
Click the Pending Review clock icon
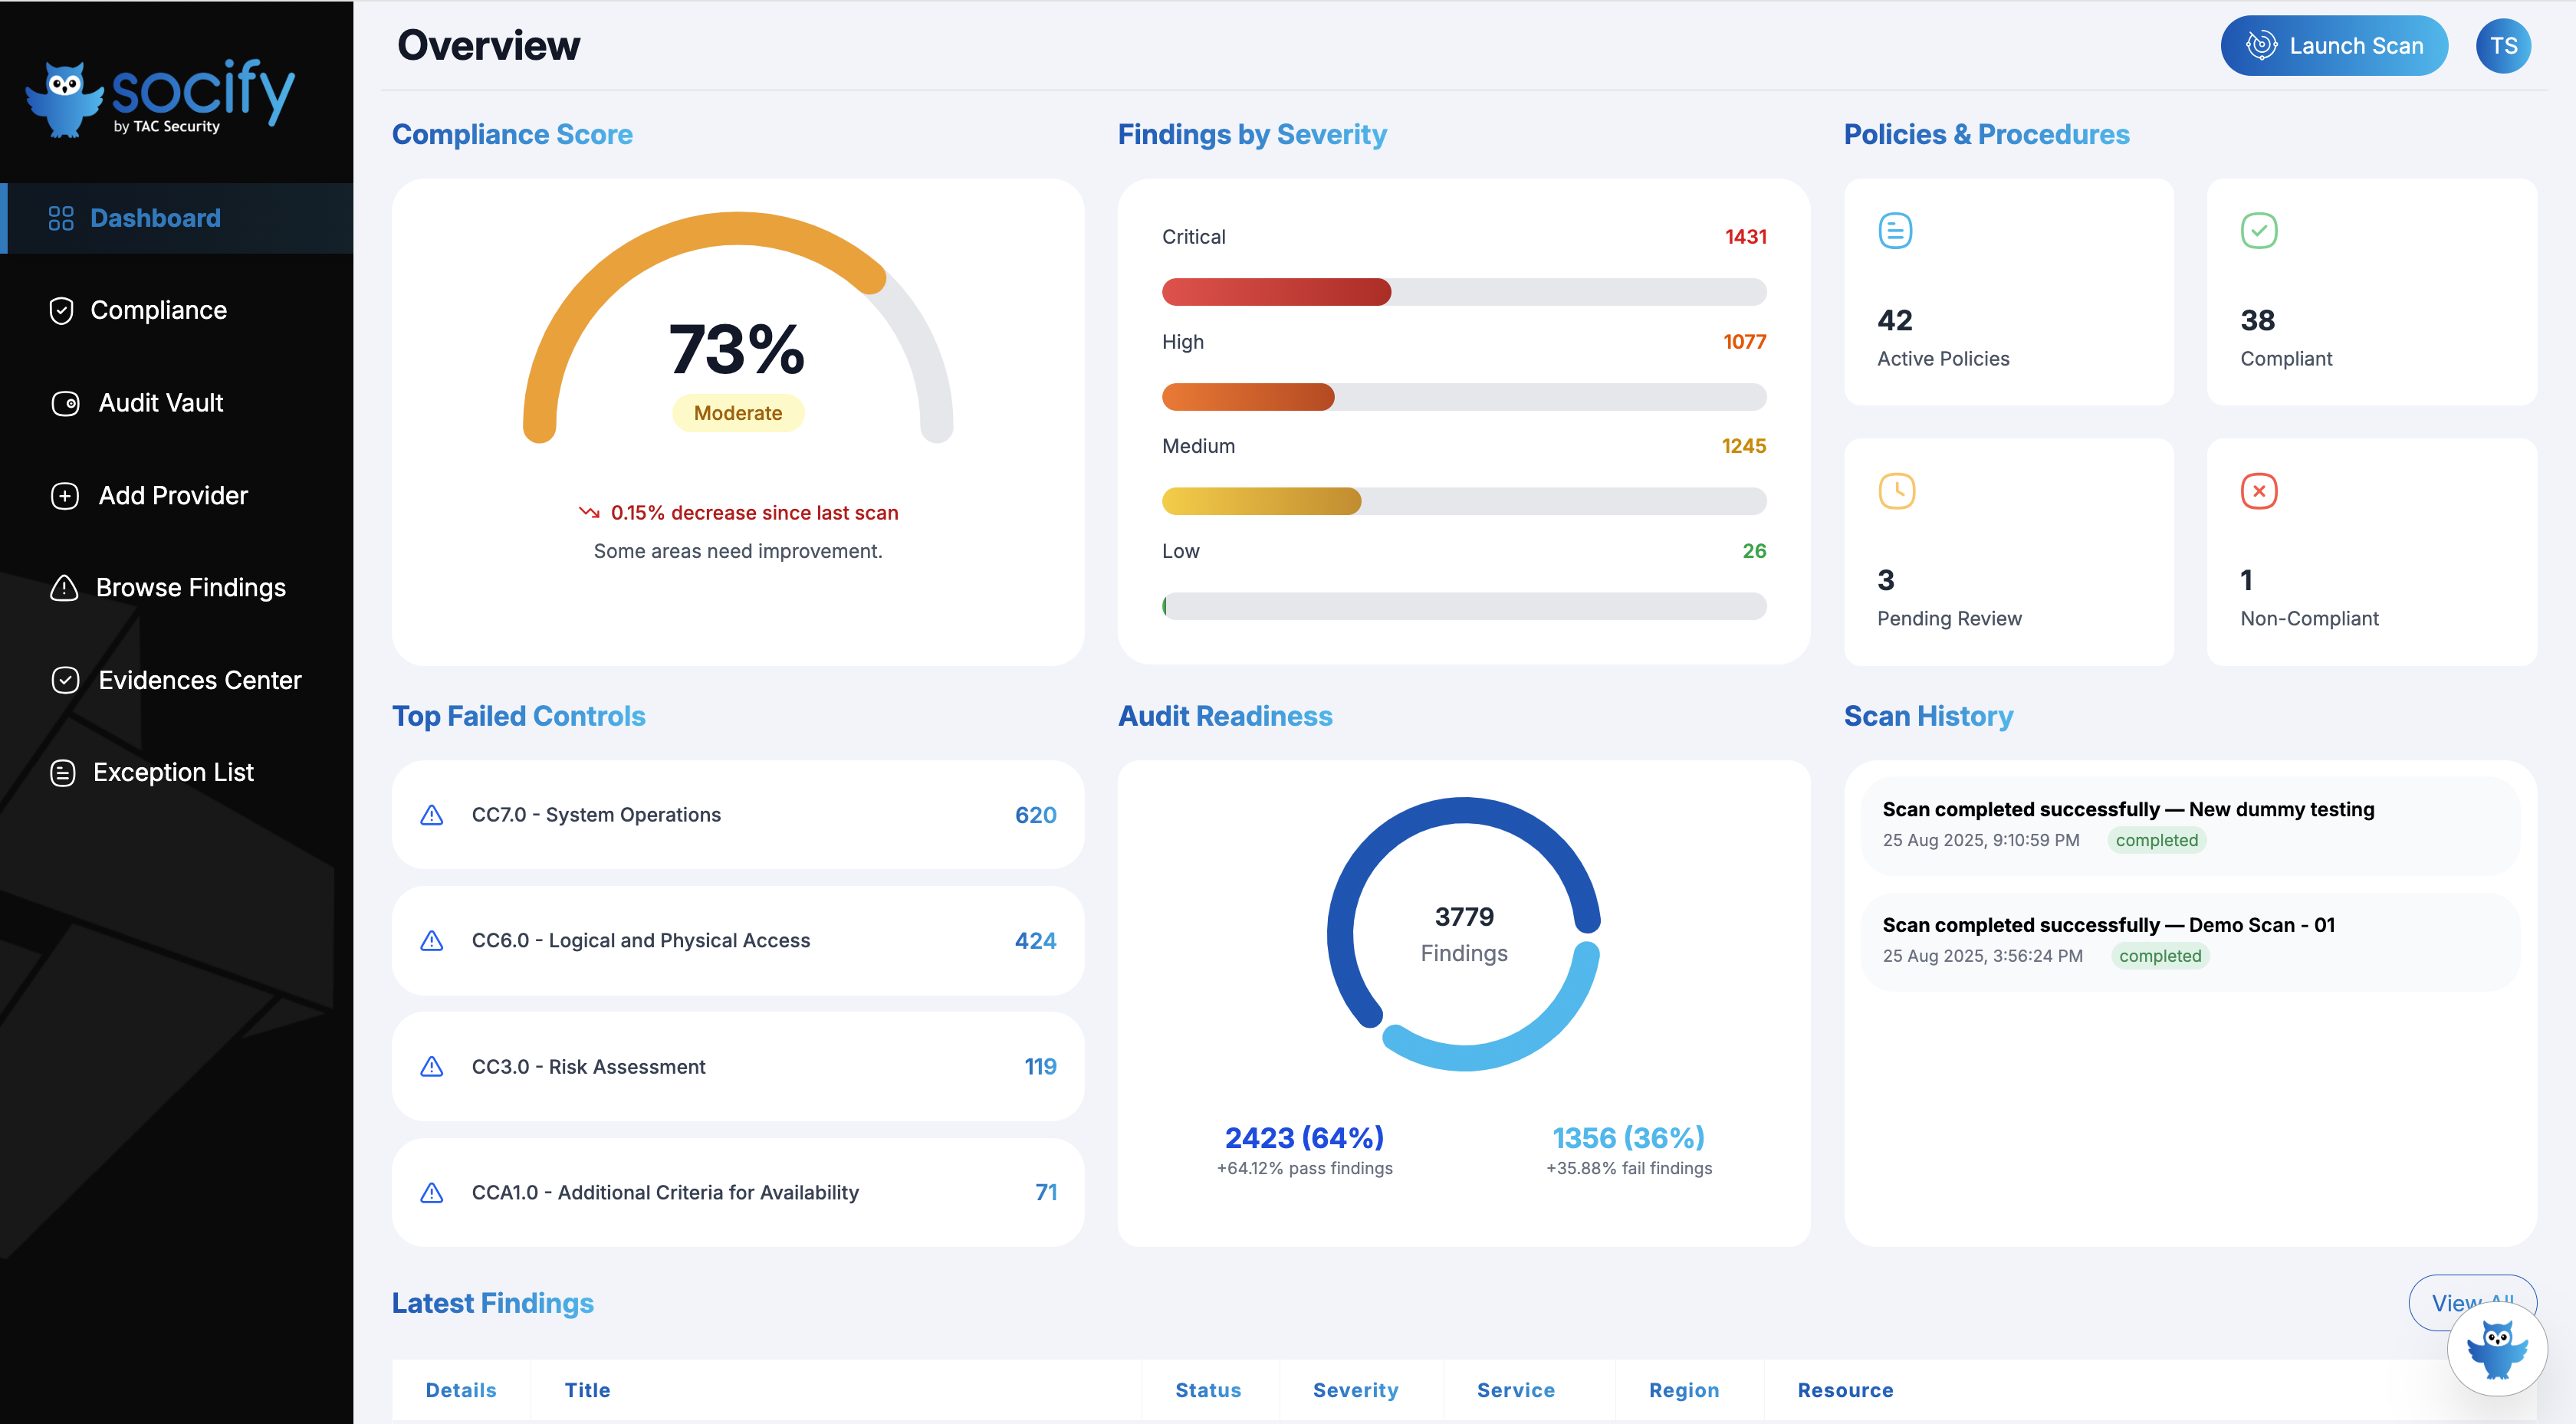(1895, 491)
